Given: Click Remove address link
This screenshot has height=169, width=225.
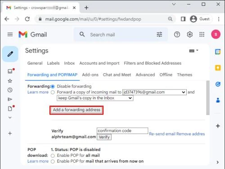Looking at the screenshot, I should click(x=190, y=134).
